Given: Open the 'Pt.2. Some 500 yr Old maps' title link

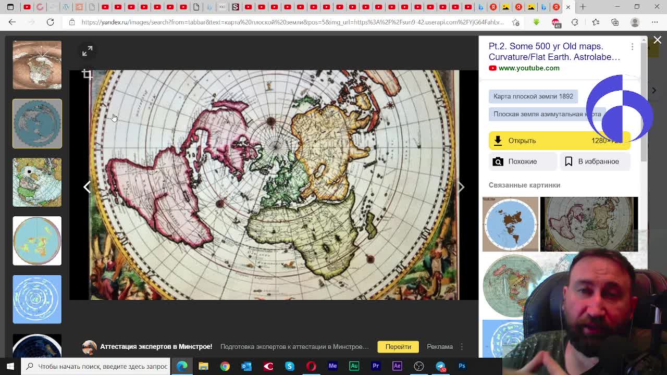Looking at the screenshot, I should pyautogui.click(x=554, y=52).
